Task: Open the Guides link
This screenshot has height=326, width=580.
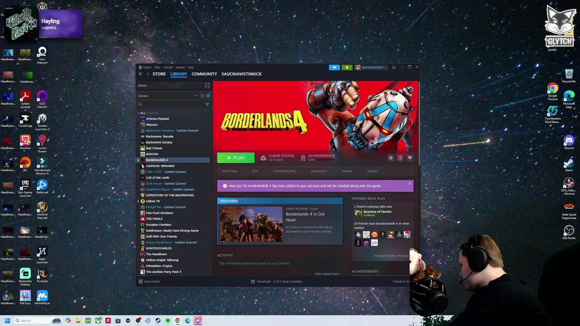Action: pos(347,171)
